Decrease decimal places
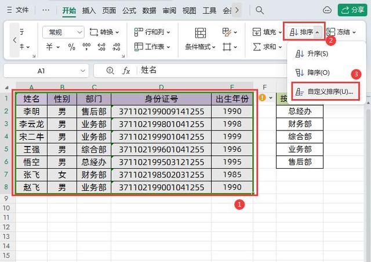Image resolution: width=371 pixels, height=262 pixels. 116,47
